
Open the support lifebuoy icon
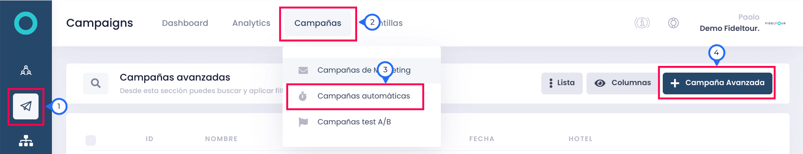click(x=673, y=23)
